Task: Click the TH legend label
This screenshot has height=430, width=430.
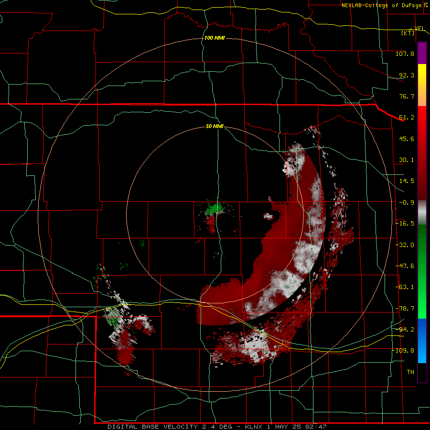Action: point(410,372)
